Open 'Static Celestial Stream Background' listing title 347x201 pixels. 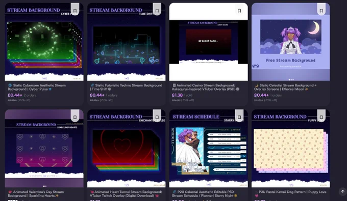click(285, 87)
